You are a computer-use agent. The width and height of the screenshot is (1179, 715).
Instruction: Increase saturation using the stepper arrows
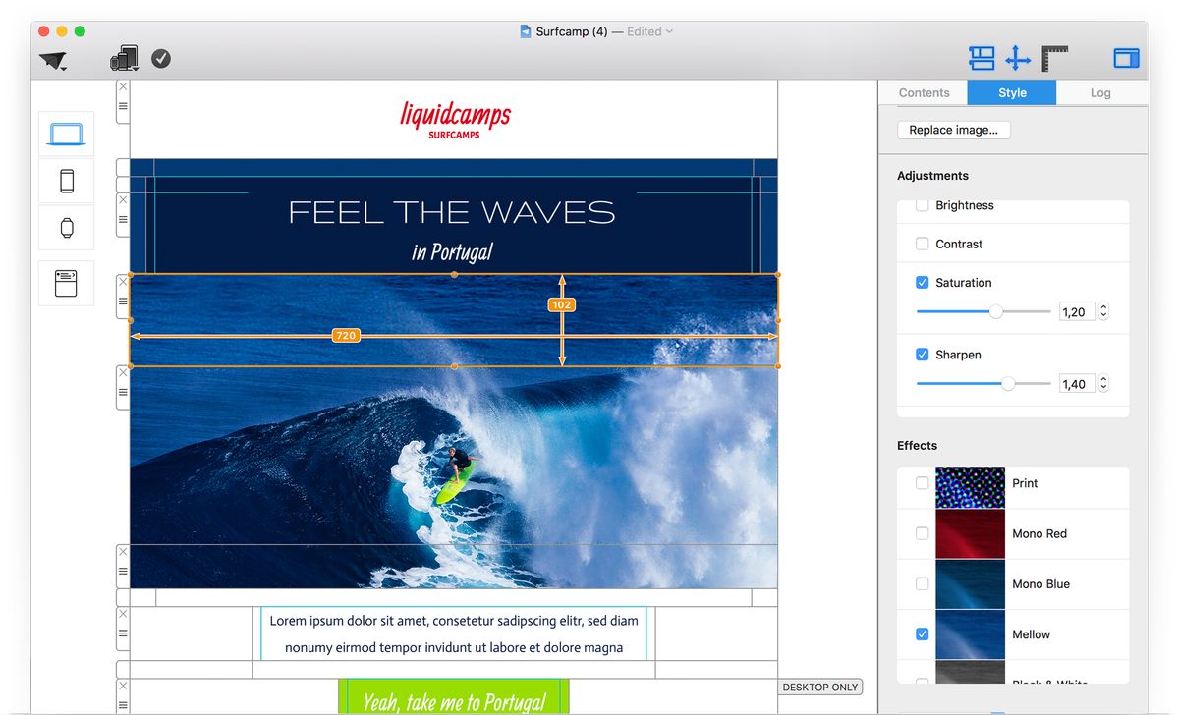1103,307
